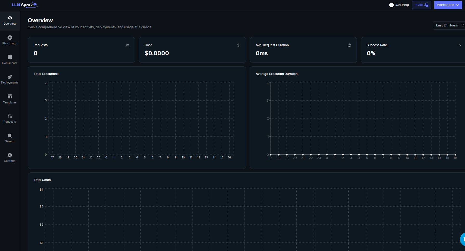This screenshot has width=465, height=251.
Task: Click the hour 0 data point on Average Execution Duration
Action: coord(327,155)
